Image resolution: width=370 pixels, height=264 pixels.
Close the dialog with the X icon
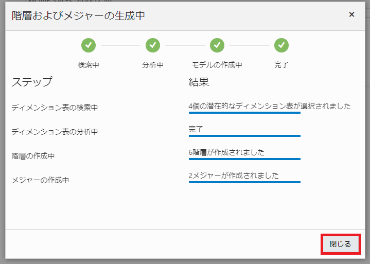[351, 14]
